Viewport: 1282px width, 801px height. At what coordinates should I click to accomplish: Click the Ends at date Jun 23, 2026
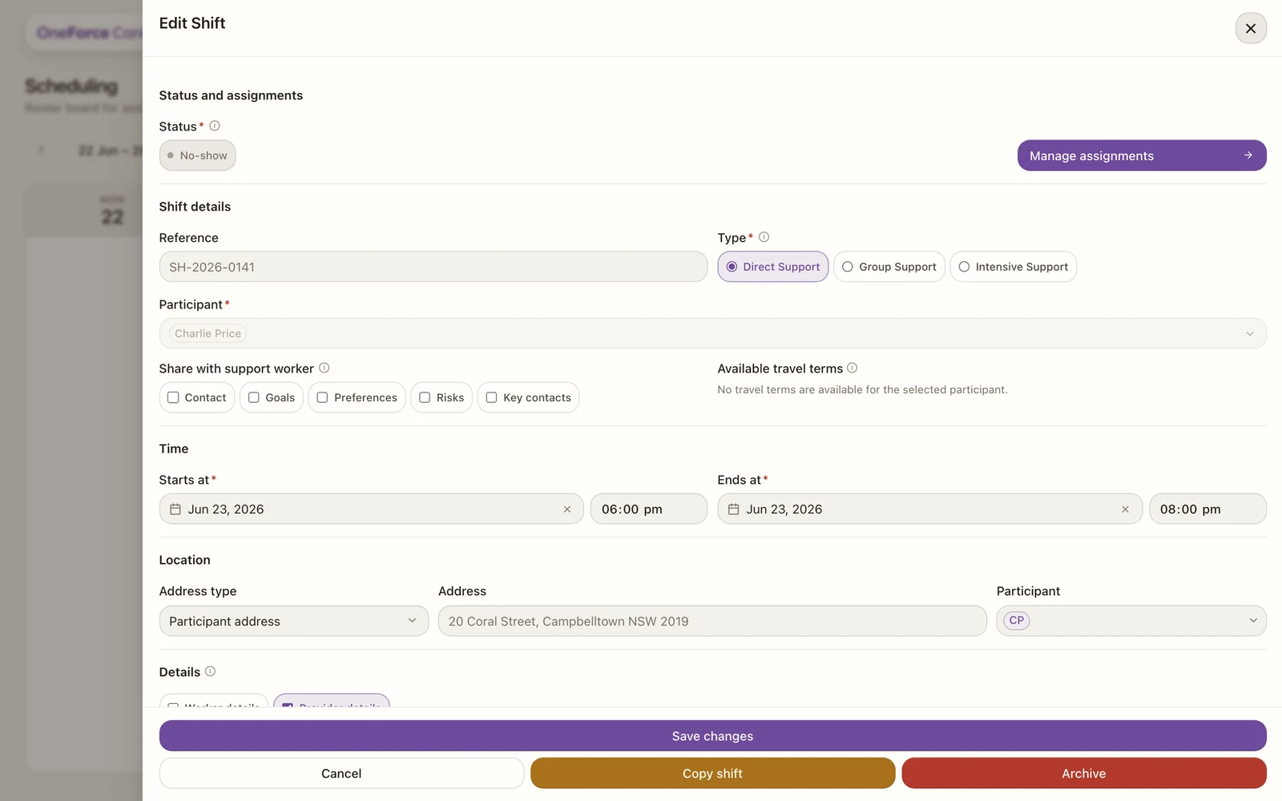[x=929, y=509]
